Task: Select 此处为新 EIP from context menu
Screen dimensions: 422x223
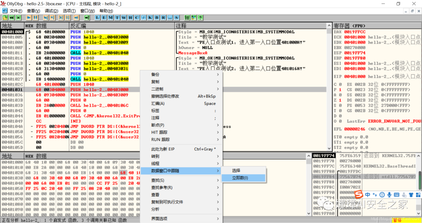Action: pos(182,149)
